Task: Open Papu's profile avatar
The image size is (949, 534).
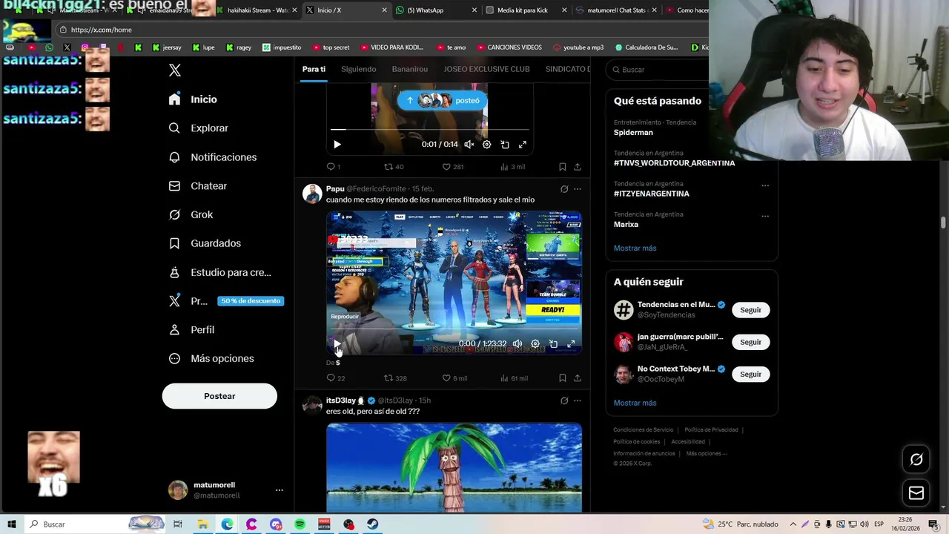Action: pos(312,194)
